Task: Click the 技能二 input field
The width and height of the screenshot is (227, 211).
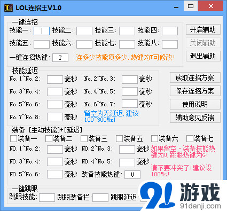Action: coord(84,31)
